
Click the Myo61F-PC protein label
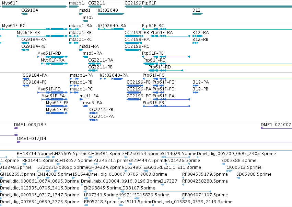click(x=57, y=110)
